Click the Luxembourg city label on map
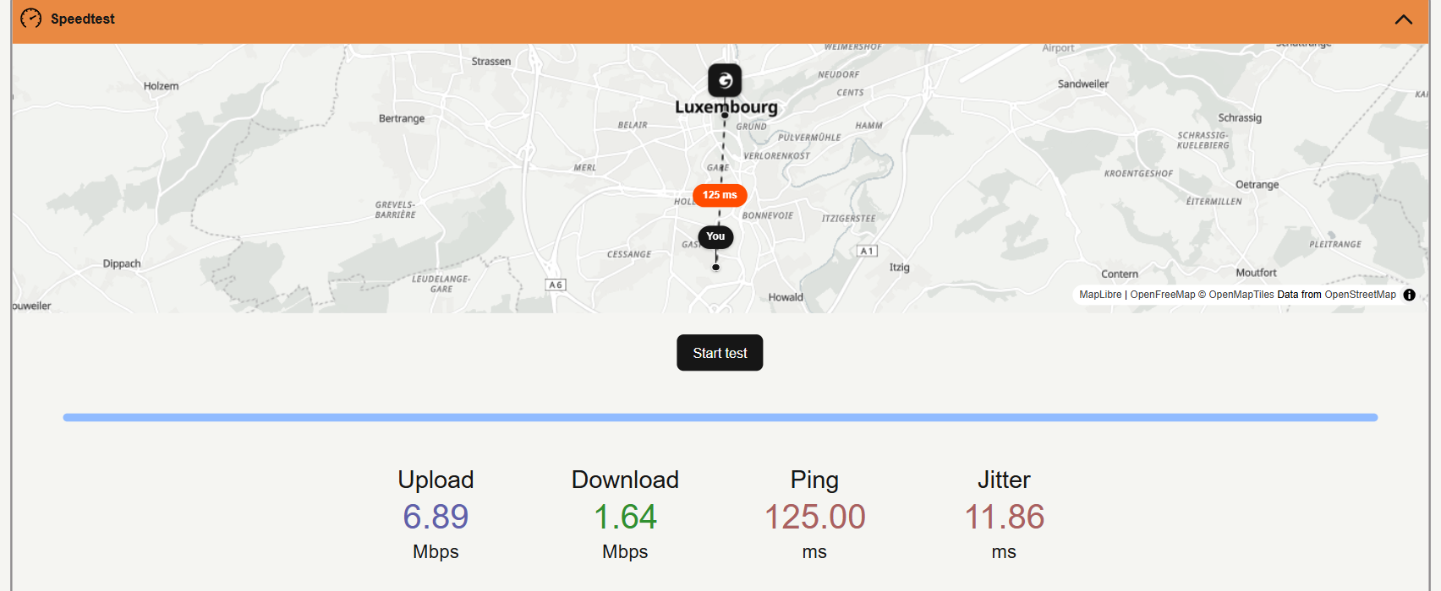Image resolution: width=1441 pixels, height=591 pixels. [726, 107]
